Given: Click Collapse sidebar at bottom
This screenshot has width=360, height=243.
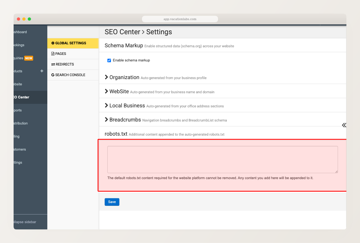Looking at the screenshot, I should click(x=30, y=222).
